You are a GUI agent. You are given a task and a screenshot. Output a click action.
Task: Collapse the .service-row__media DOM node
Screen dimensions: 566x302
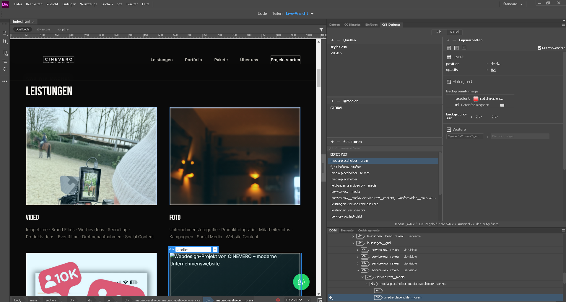click(x=362, y=277)
